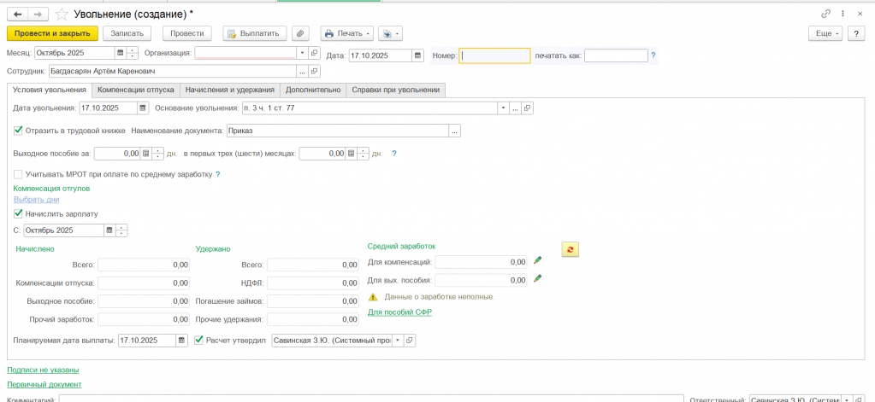Adjust first three months days spinner
The height and width of the screenshot is (402, 875).
point(364,154)
